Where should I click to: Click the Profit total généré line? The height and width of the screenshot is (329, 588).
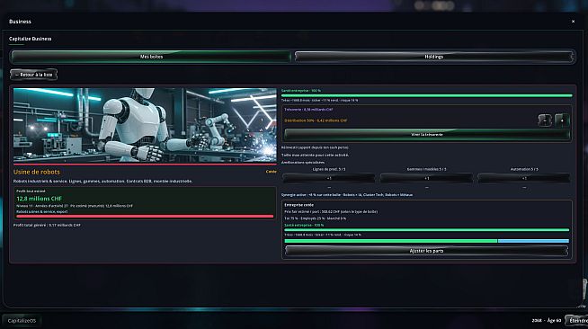pos(47,226)
